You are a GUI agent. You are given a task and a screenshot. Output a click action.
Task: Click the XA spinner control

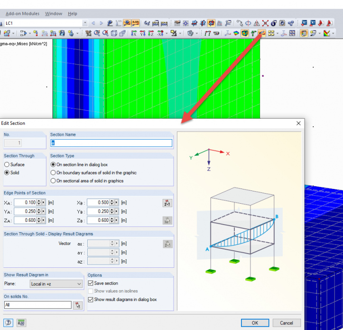coord(39,202)
